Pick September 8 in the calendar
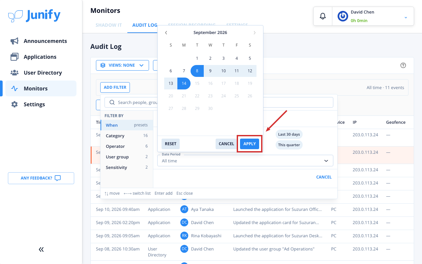 [x=197, y=71]
